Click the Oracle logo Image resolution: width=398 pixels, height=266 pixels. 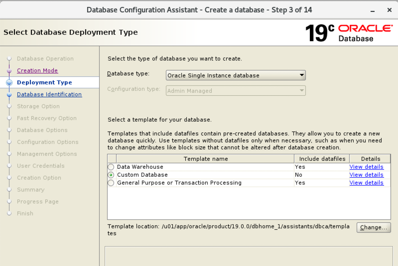[x=365, y=28]
